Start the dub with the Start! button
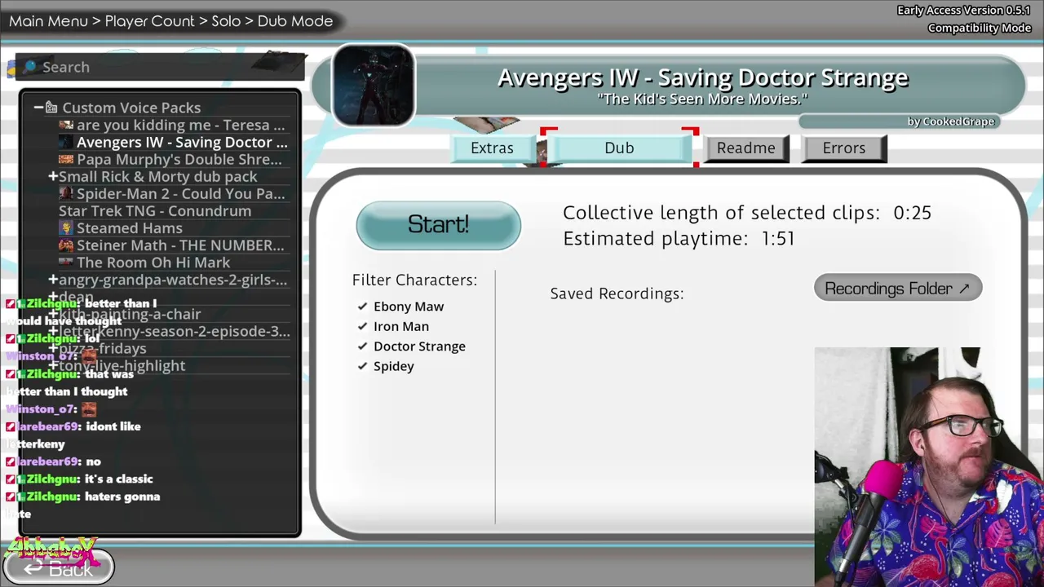This screenshot has width=1044, height=587. point(438,225)
